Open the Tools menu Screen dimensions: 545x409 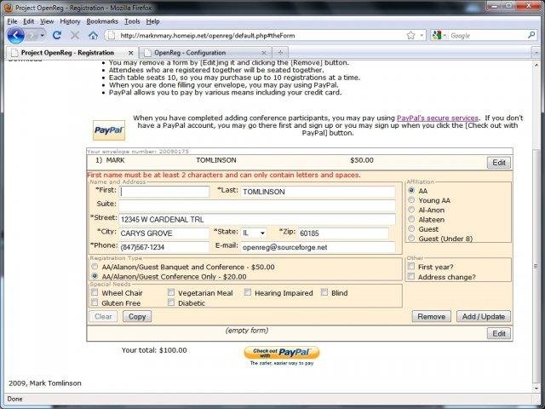133,21
